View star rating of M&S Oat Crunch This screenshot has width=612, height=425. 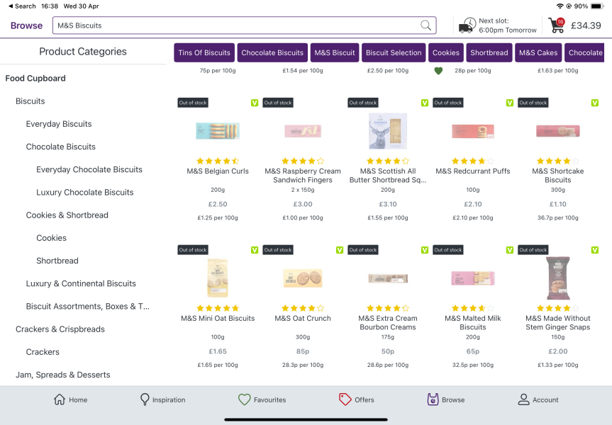[303, 308]
